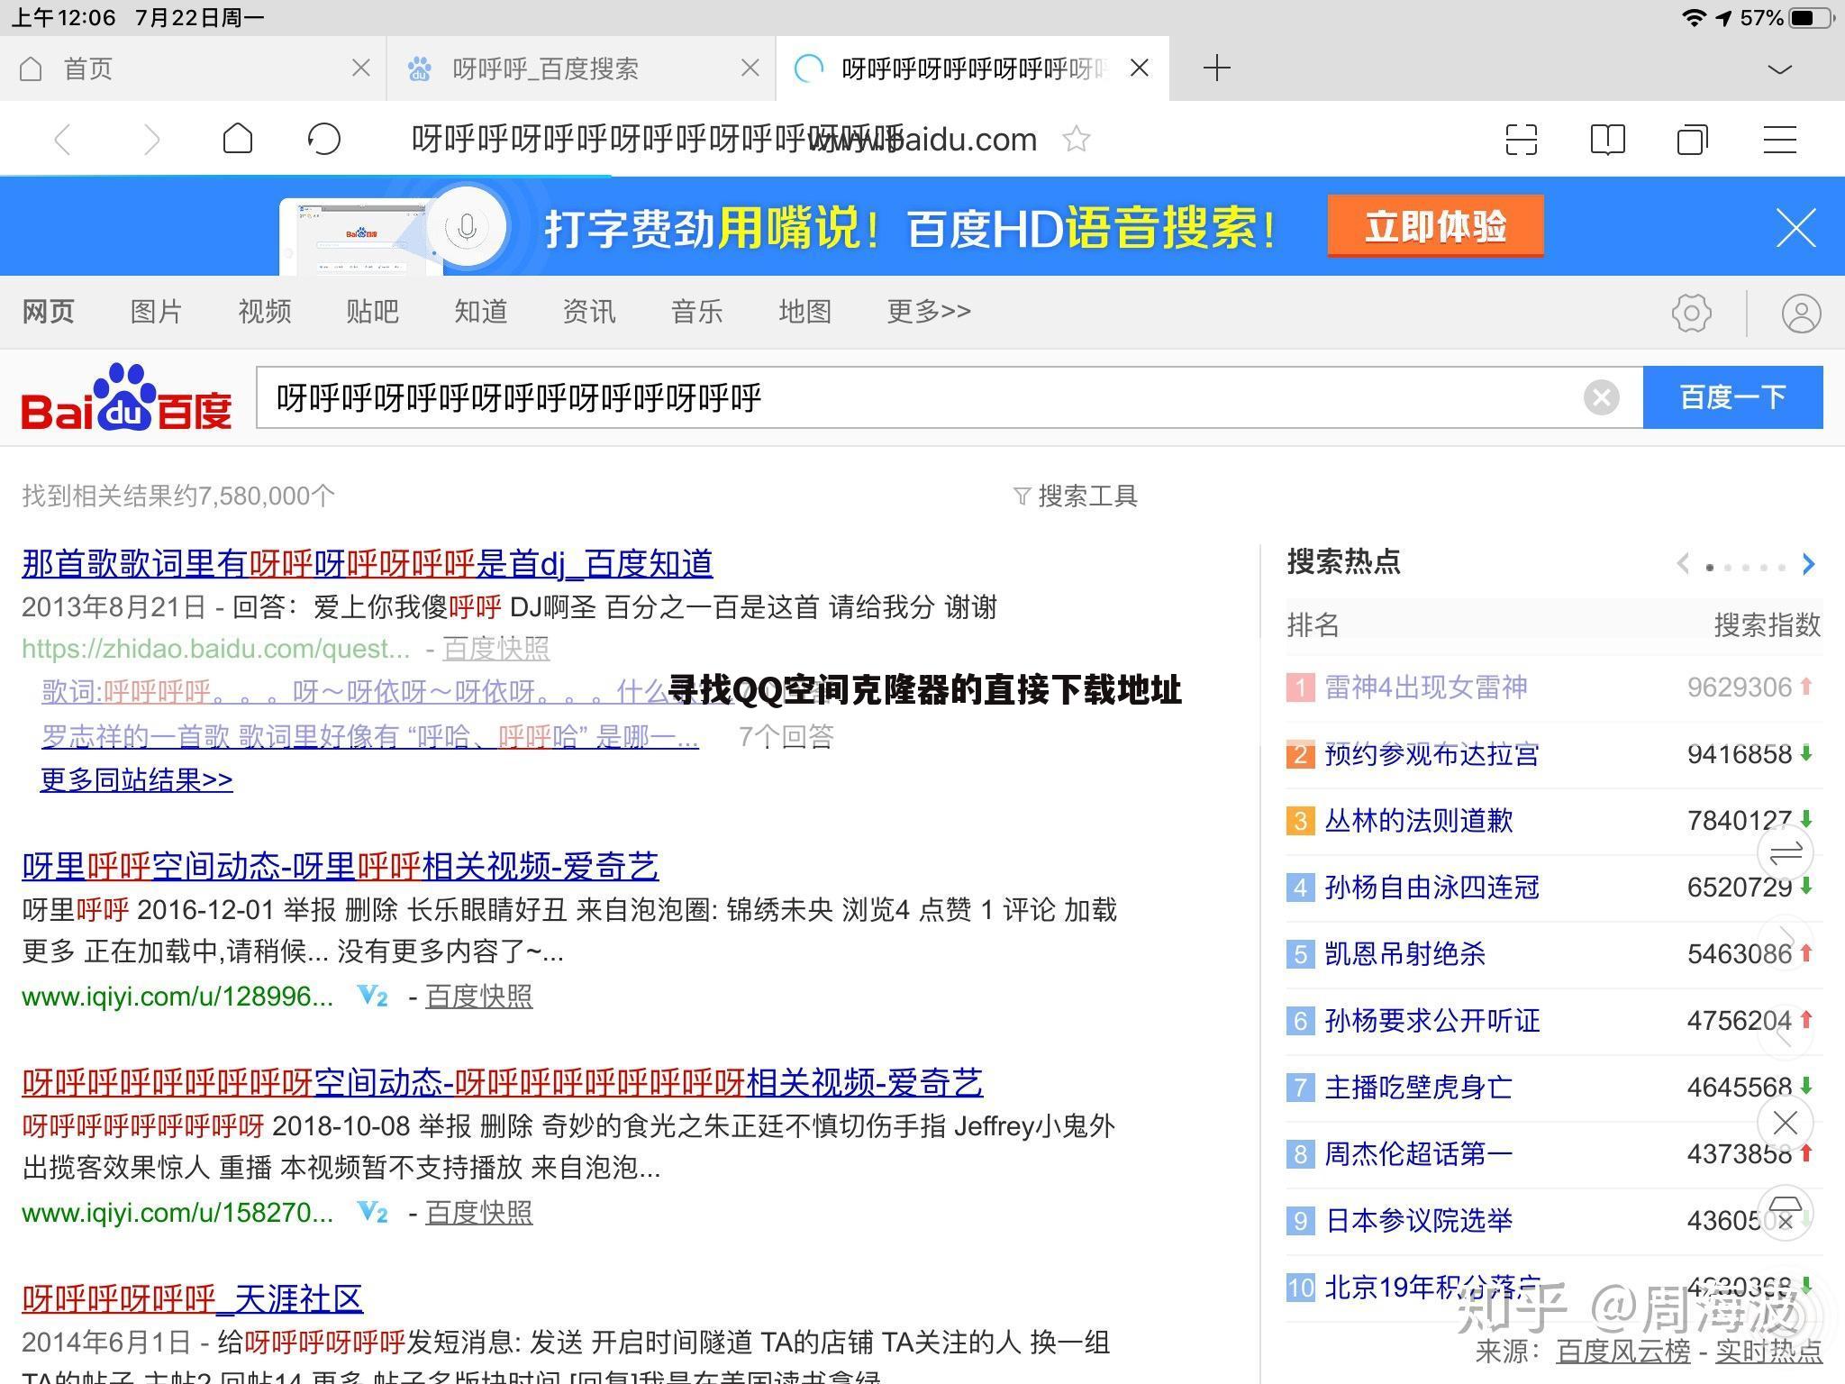
Task: Select the 贴吧 search category
Action: coord(372,312)
